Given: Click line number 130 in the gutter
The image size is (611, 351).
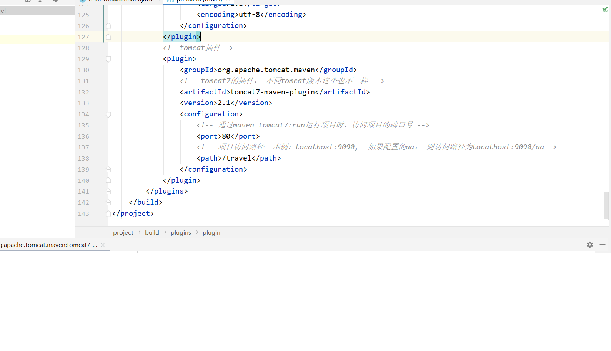Looking at the screenshot, I should pyautogui.click(x=83, y=70).
